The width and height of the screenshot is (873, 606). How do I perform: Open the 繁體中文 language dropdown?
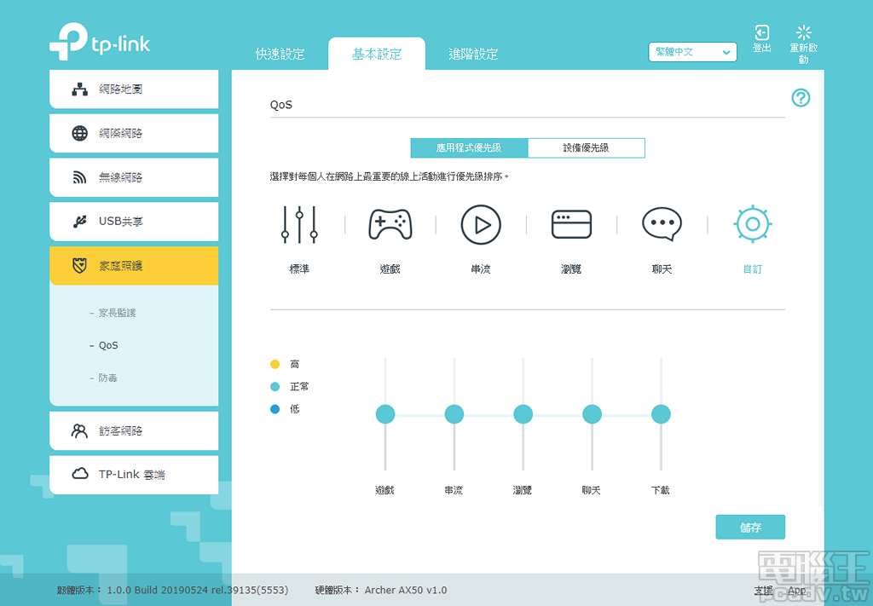[692, 52]
